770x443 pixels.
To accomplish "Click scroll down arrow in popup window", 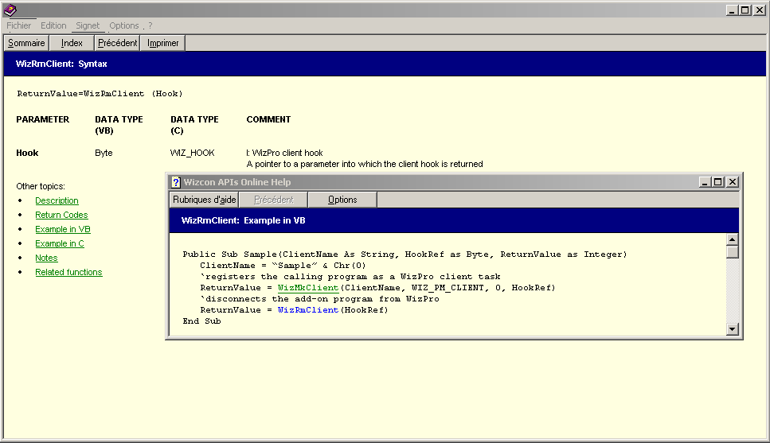I will click(x=733, y=329).
